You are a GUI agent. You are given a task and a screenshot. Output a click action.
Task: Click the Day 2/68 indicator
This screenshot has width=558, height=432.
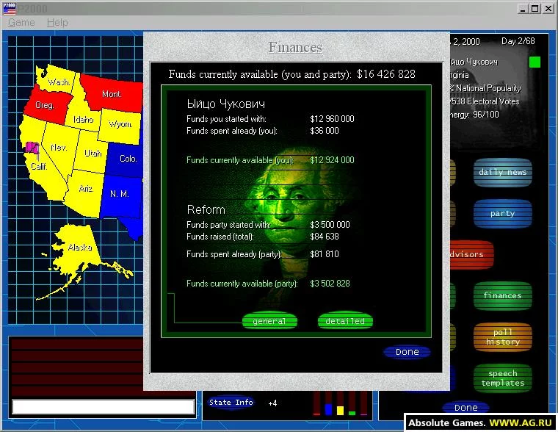pos(518,41)
